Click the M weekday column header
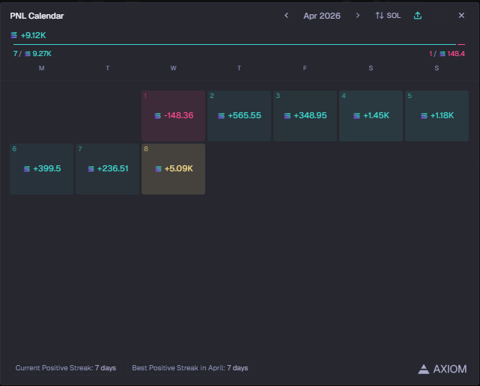 41,68
